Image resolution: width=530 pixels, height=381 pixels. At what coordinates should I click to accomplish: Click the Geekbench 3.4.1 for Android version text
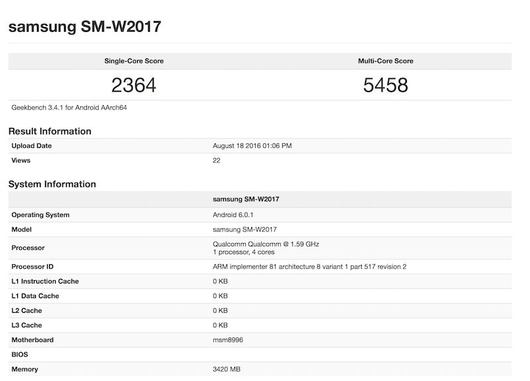(x=70, y=107)
